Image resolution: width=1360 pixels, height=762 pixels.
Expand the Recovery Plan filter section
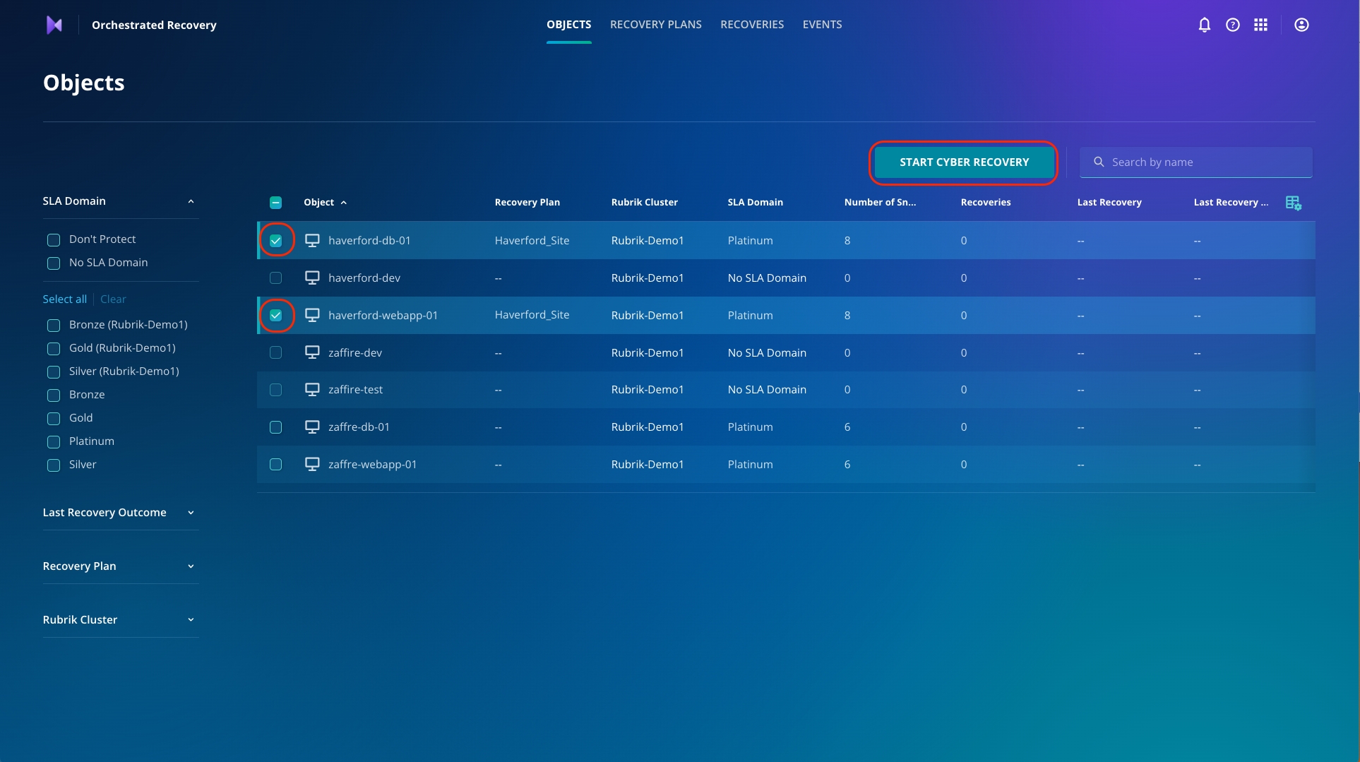click(191, 566)
